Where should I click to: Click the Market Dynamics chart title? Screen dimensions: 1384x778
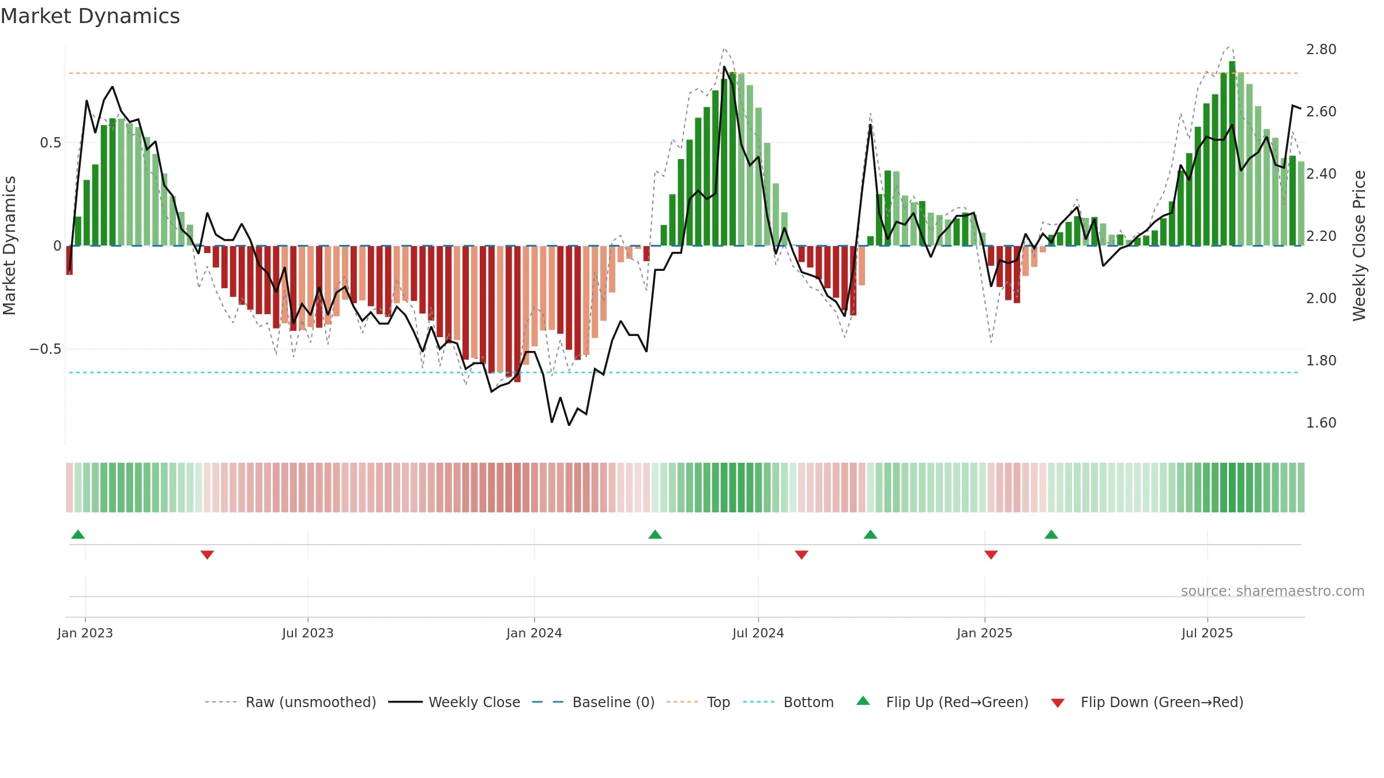point(90,16)
